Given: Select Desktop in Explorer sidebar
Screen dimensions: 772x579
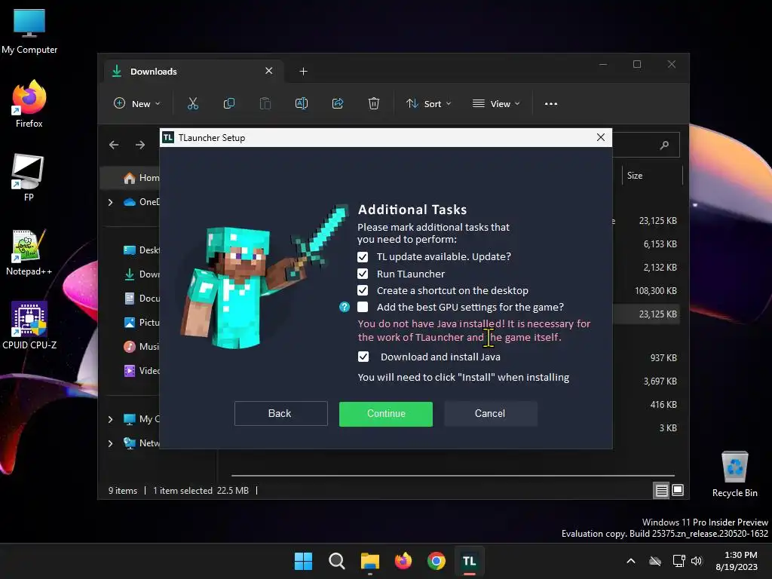Looking at the screenshot, I should point(141,250).
